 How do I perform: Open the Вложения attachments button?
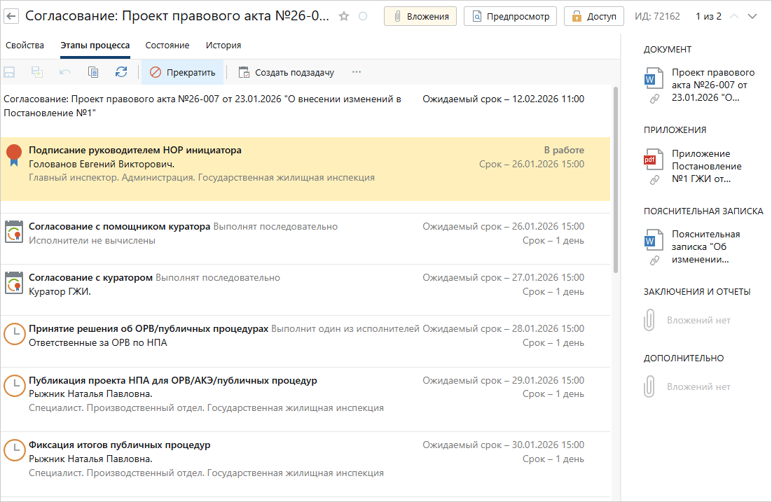point(420,16)
